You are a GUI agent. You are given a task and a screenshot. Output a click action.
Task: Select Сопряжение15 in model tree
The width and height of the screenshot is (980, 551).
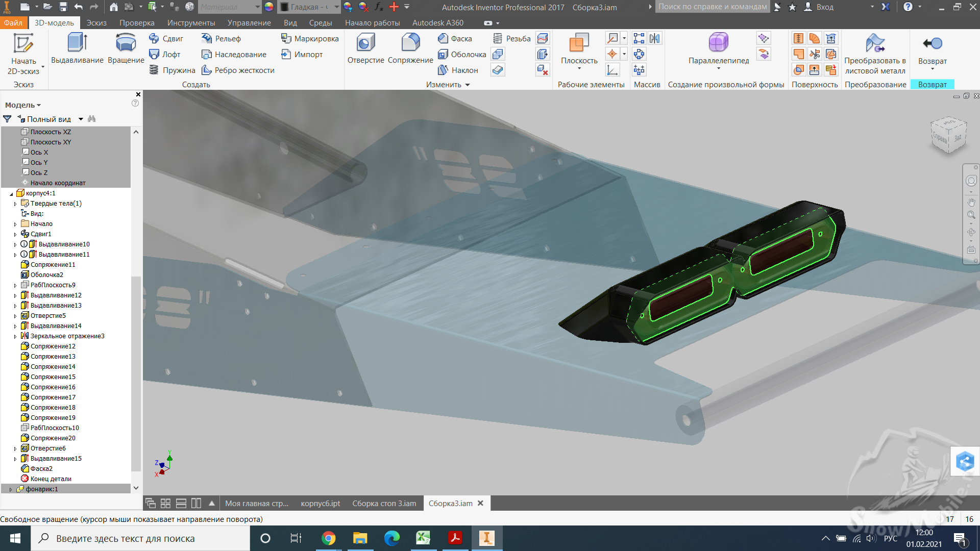53,377
